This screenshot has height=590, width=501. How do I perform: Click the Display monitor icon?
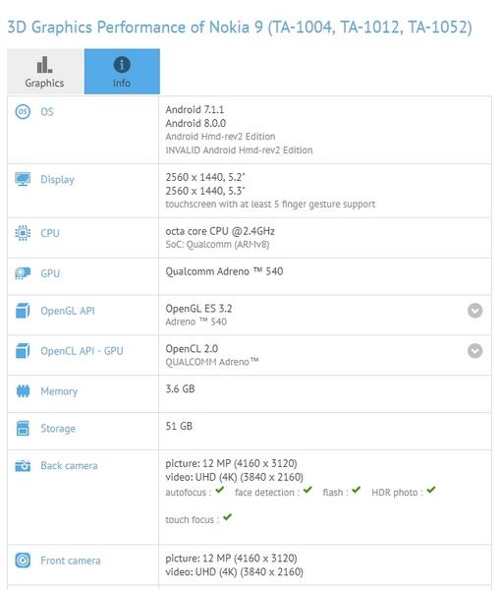click(x=23, y=179)
